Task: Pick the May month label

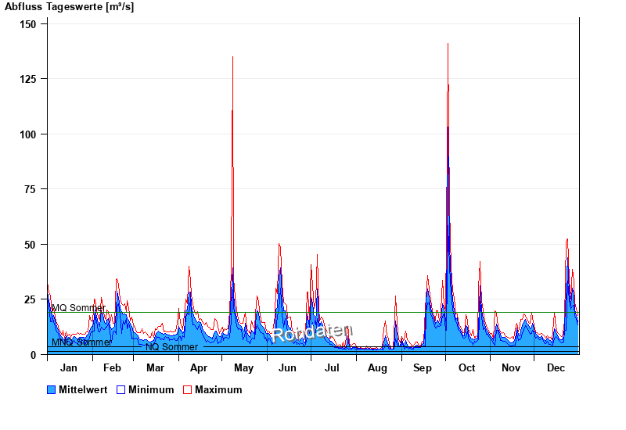Action: pos(243,368)
